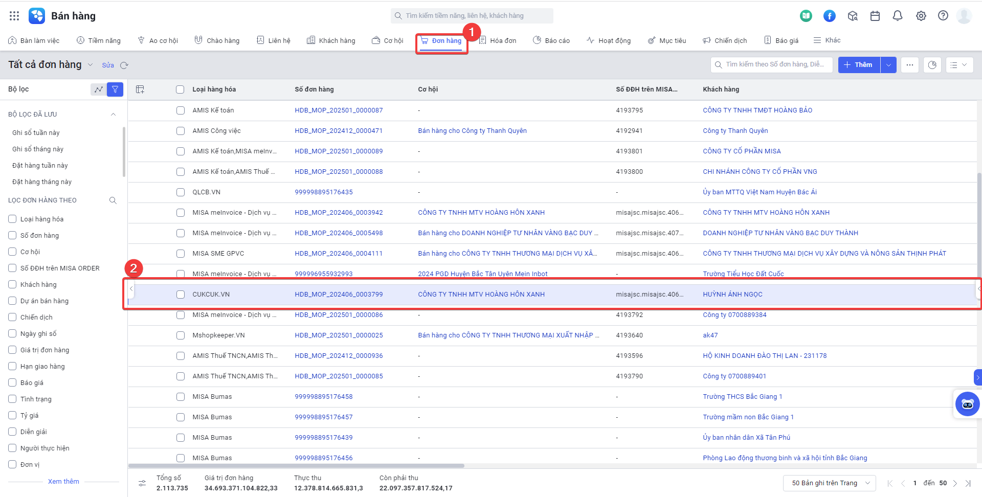Image resolution: width=982 pixels, height=497 pixels.
Task: Refresh the order list
Action: click(x=124, y=65)
